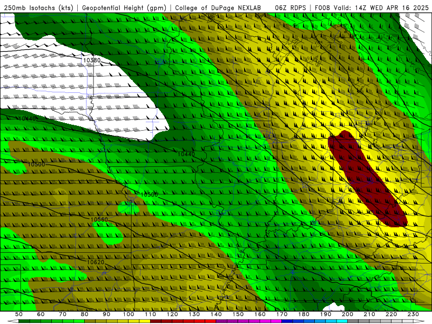Click the color scale label 70
This screenshot has width=432, height=324.
(x=63, y=314)
